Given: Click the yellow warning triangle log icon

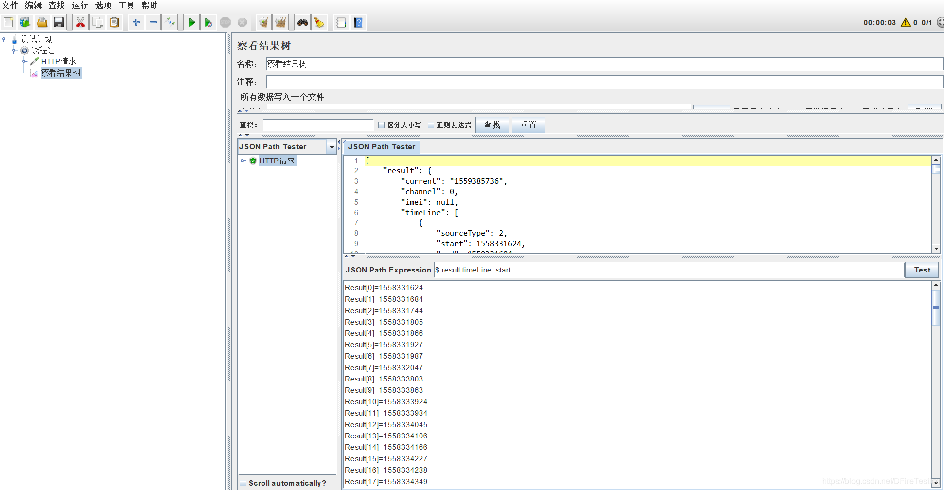Looking at the screenshot, I should pyautogui.click(x=906, y=22).
